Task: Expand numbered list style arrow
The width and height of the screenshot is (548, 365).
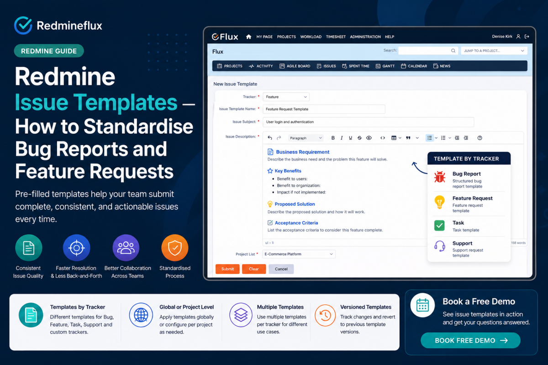Action: pyautogui.click(x=449, y=138)
